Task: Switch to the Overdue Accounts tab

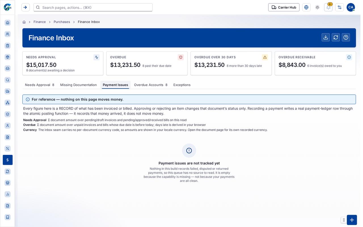Action: click(x=151, y=85)
